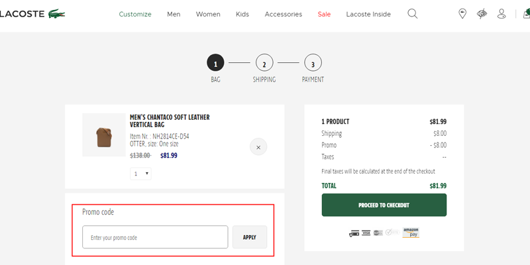Open the Lacoste Inside menu
Screen dimensions: 530x265
(368, 14)
